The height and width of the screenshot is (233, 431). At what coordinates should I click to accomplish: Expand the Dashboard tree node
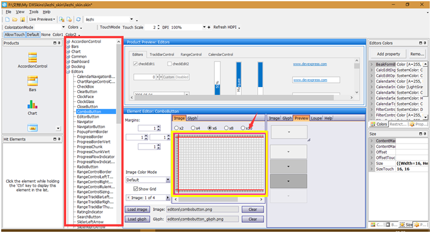pos(68,61)
